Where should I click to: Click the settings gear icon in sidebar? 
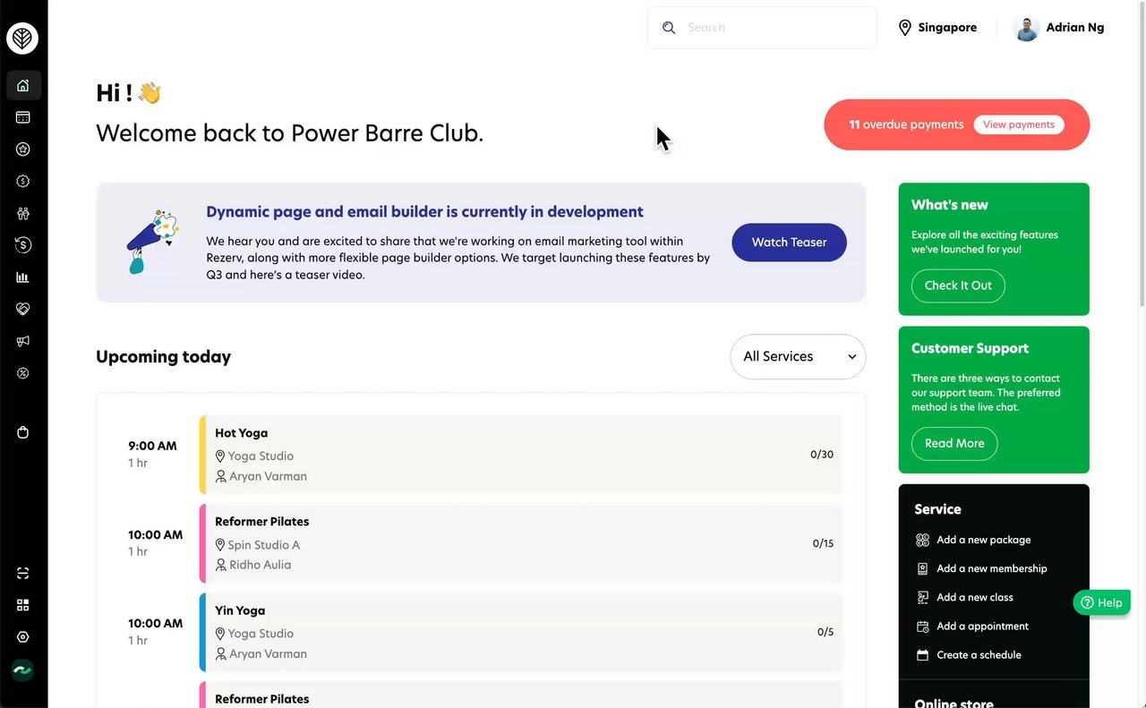tap(23, 637)
